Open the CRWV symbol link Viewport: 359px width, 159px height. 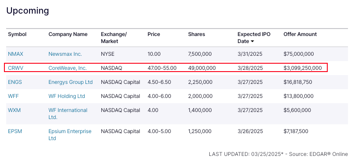pyautogui.click(x=15, y=68)
